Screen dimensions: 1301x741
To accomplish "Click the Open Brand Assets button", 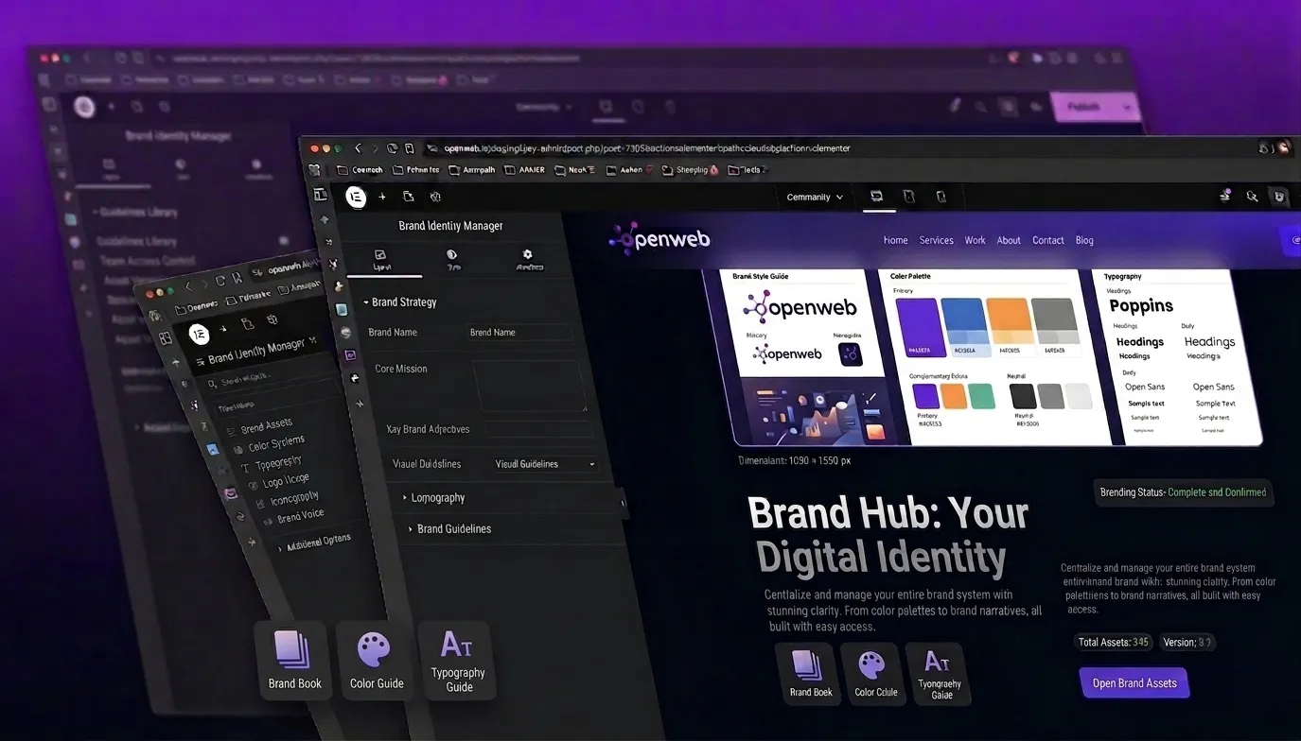I will [1134, 683].
